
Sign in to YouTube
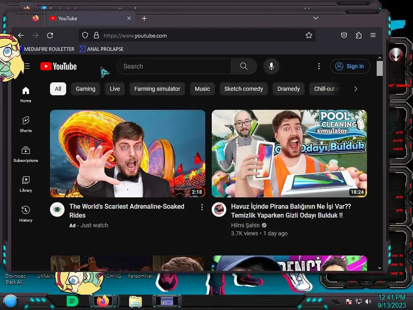tap(350, 66)
